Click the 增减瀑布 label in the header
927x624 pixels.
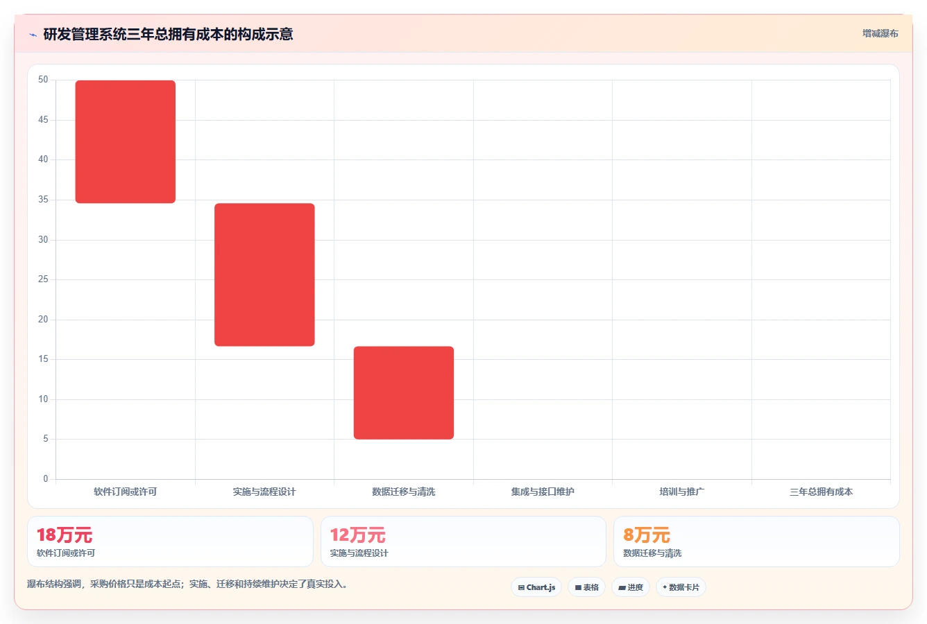click(880, 33)
